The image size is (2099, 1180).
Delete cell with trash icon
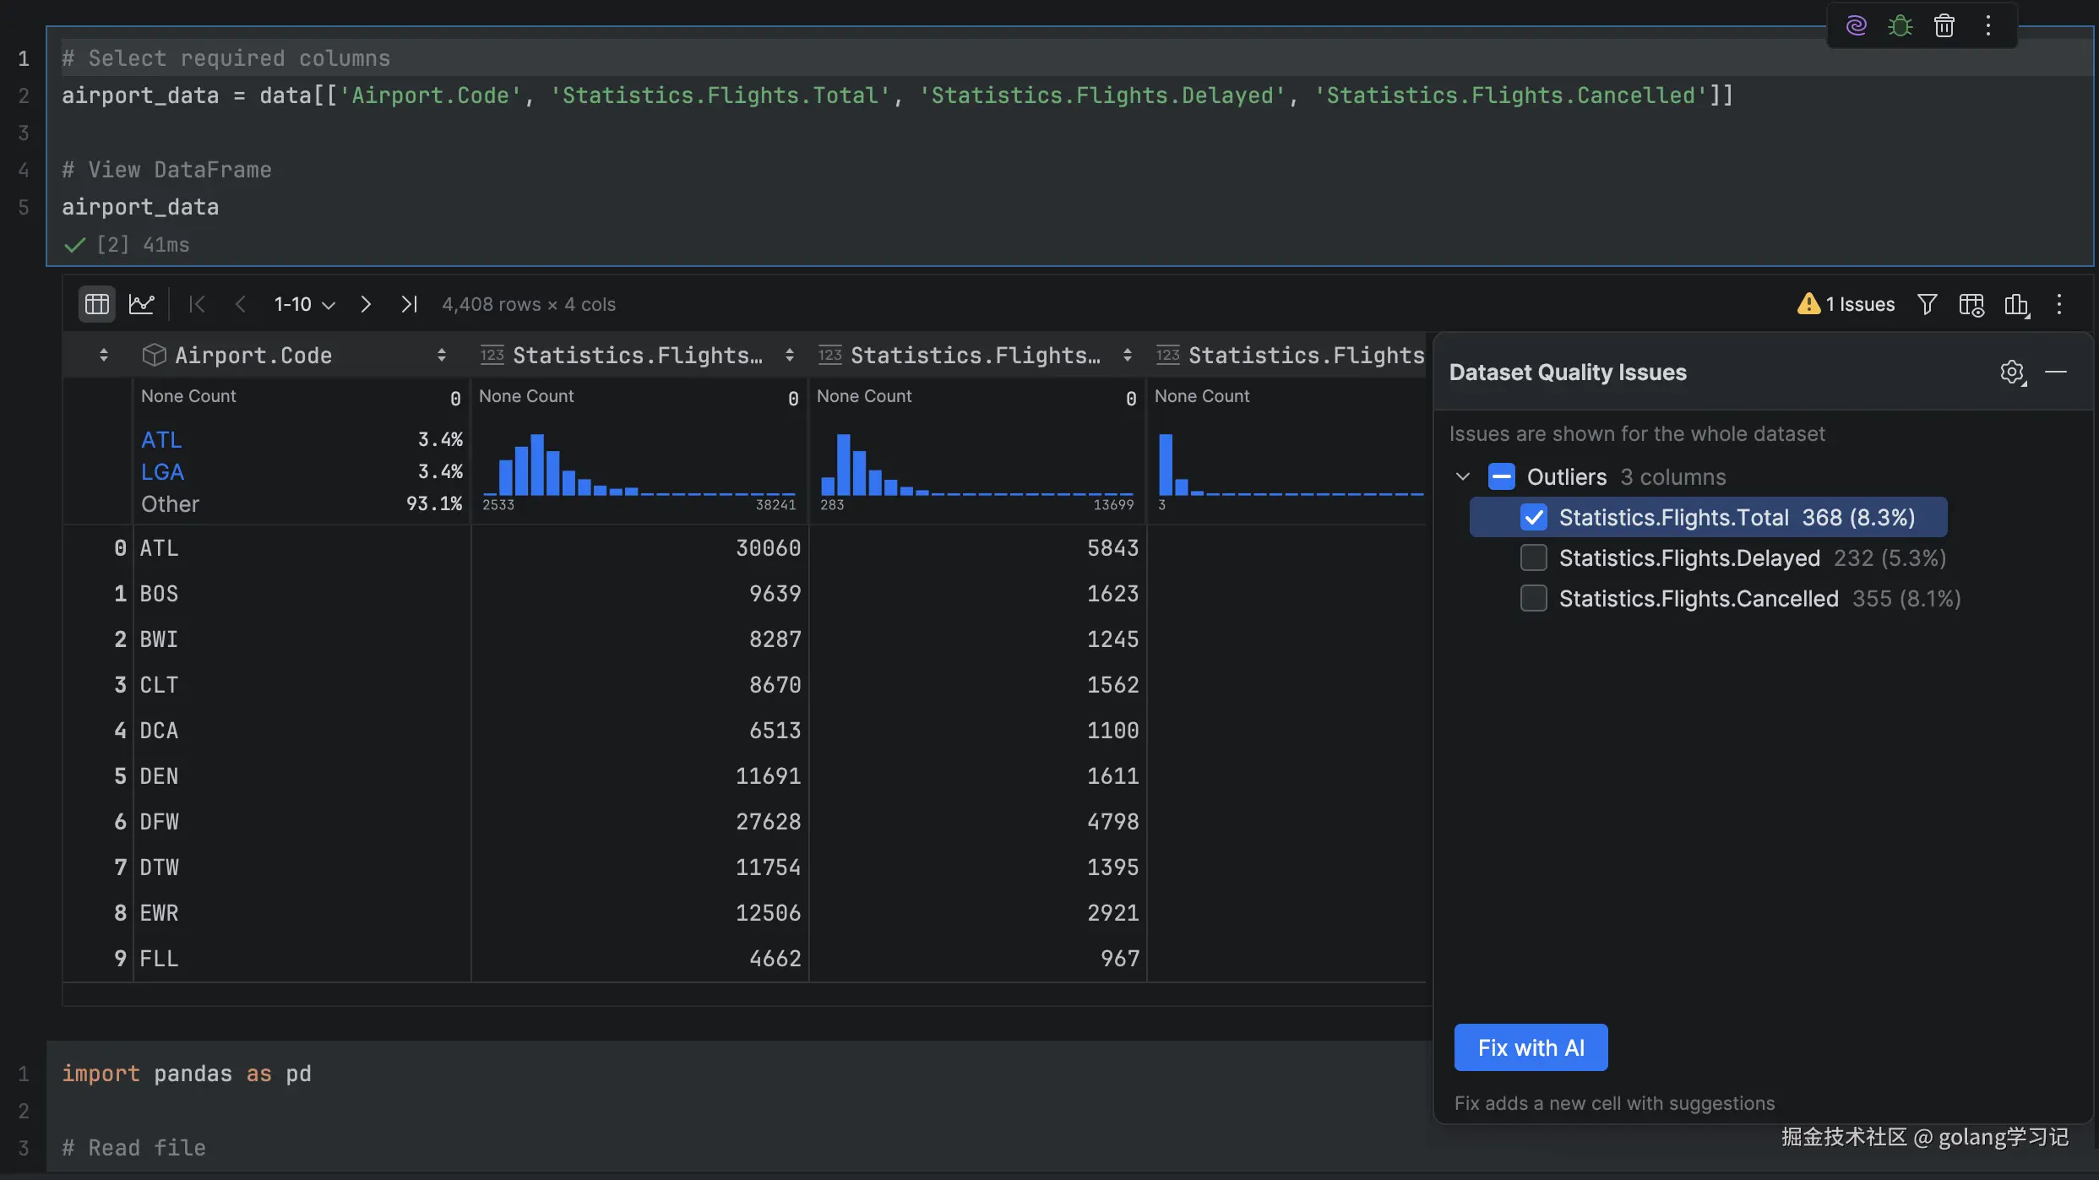1944,26
